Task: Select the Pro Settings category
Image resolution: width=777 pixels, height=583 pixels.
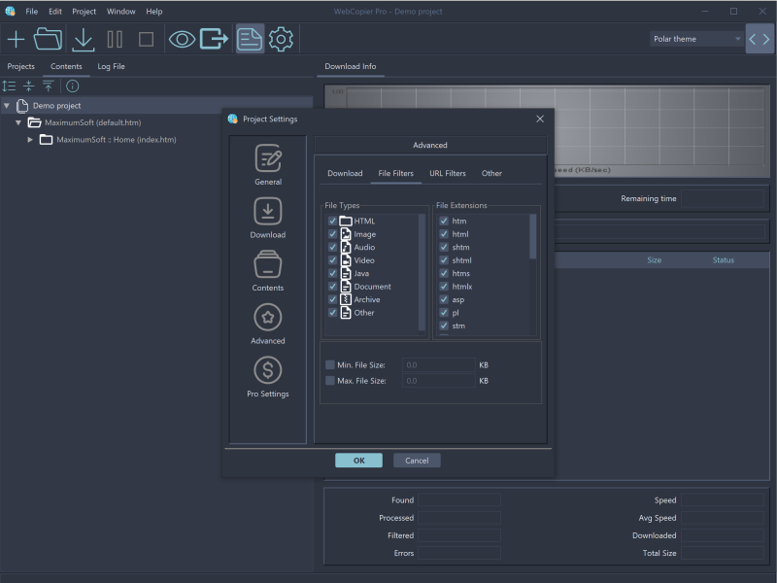Action: pyautogui.click(x=268, y=377)
